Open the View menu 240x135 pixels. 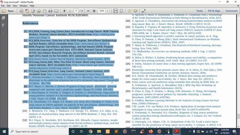click(15, 6)
